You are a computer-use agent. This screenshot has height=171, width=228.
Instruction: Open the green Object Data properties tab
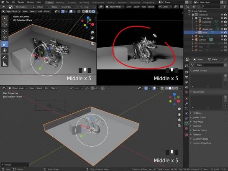[x=187, y=123]
